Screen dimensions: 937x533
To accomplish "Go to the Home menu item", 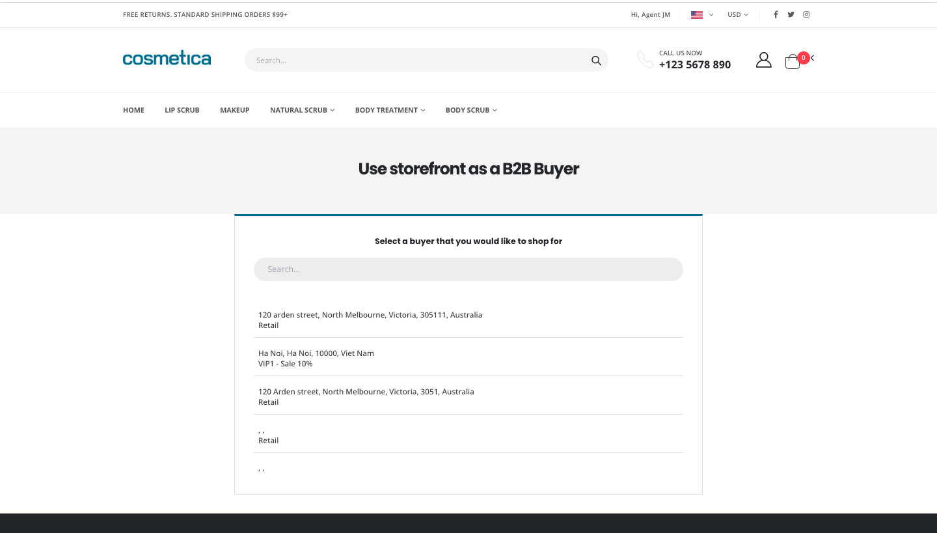I will pyautogui.click(x=133, y=110).
